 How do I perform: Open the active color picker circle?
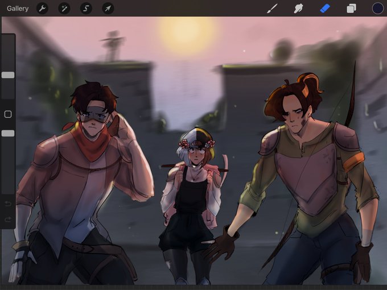tap(378, 9)
